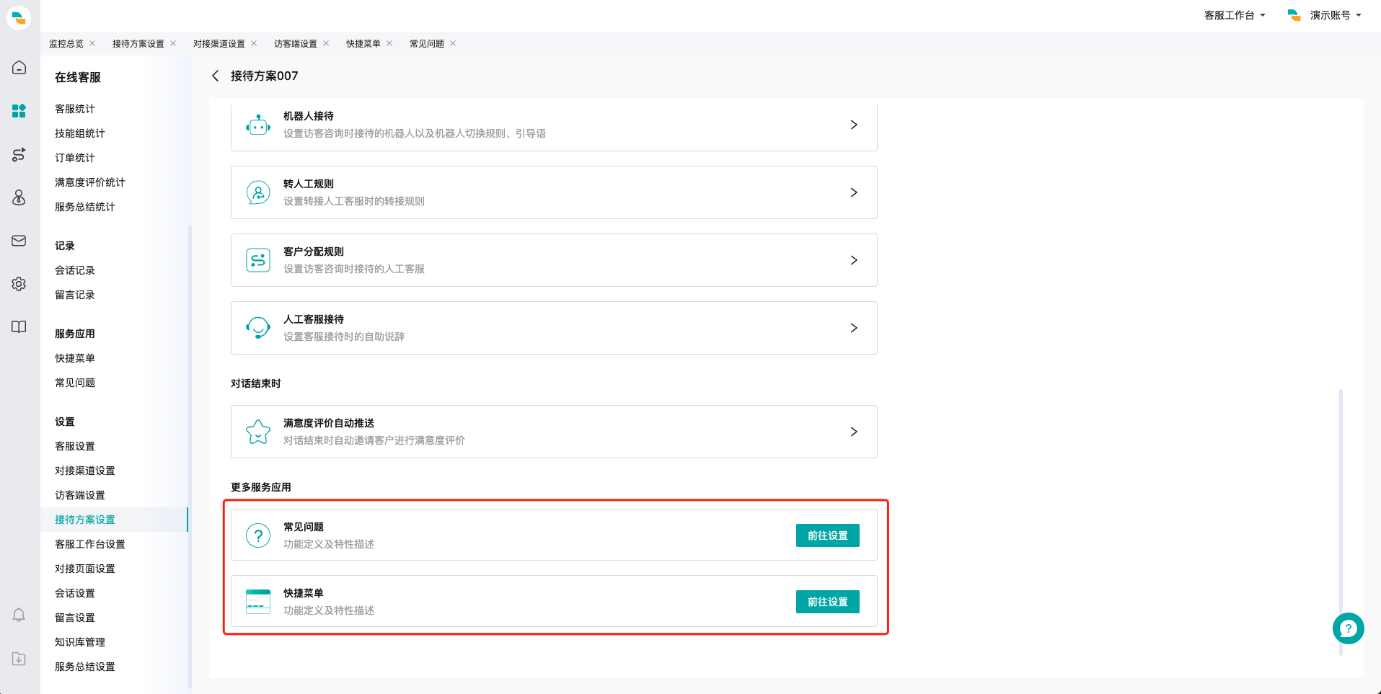Expand the 转人工规则 chevron
The height and width of the screenshot is (694, 1381).
coord(854,192)
